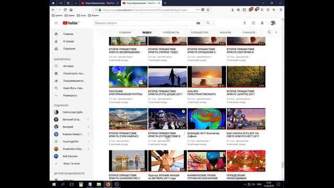334x188 pixels.
Task: Open the sunset АНАЛИЗ ПРОСТРАНСТВЕННОГО thumbnail
Action: [x=207, y=77]
